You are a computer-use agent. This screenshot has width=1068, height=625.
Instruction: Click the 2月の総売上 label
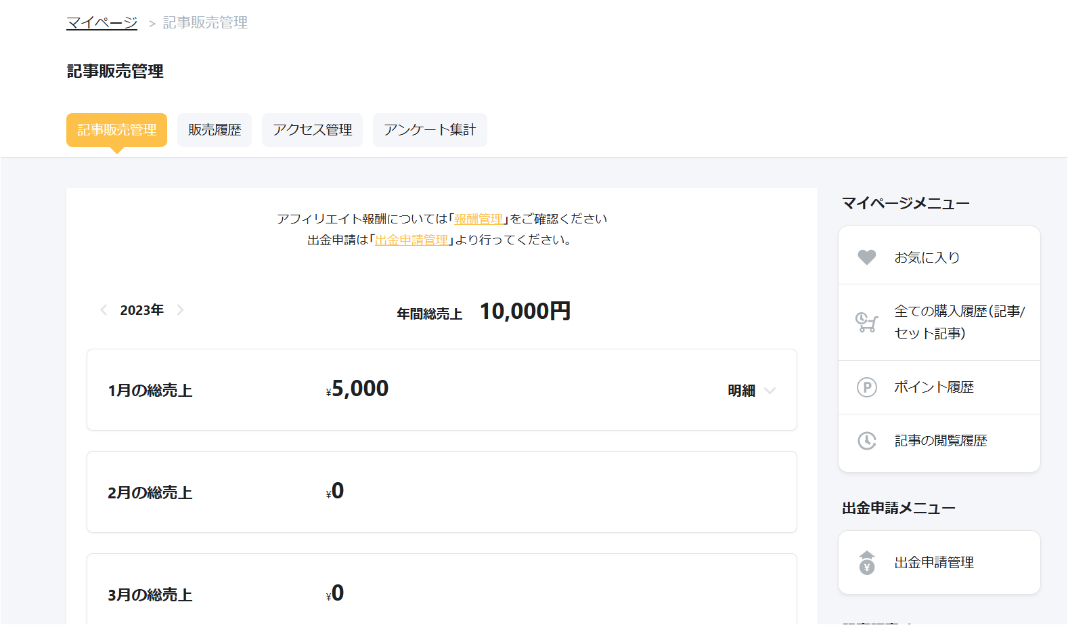(x=150, y=493)
